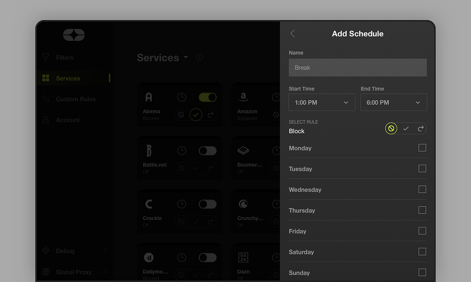Choose the Bypass checkmark rule icon

[x=406, y=129]
